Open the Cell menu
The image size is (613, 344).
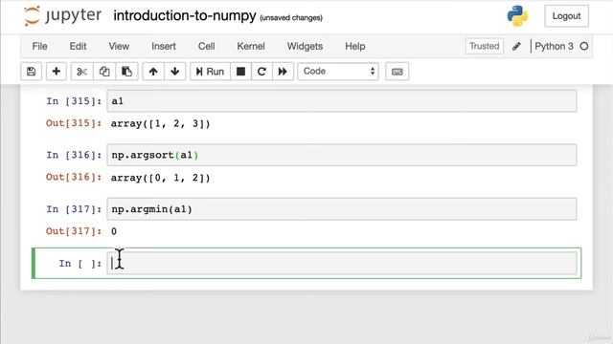tap(207, 46)
